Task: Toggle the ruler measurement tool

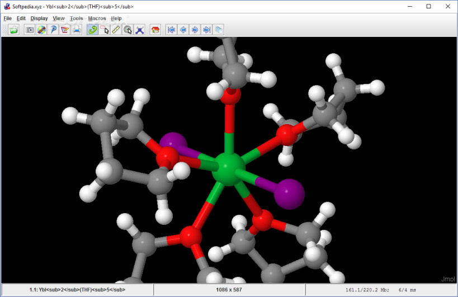Action: 116,30
